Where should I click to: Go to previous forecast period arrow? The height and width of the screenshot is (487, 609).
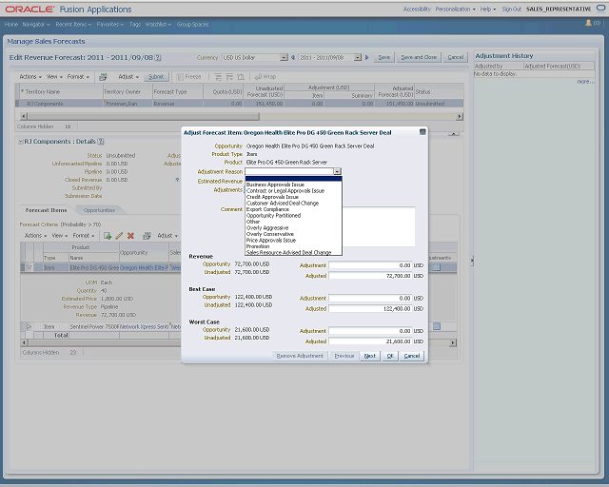tap(293, 57)
